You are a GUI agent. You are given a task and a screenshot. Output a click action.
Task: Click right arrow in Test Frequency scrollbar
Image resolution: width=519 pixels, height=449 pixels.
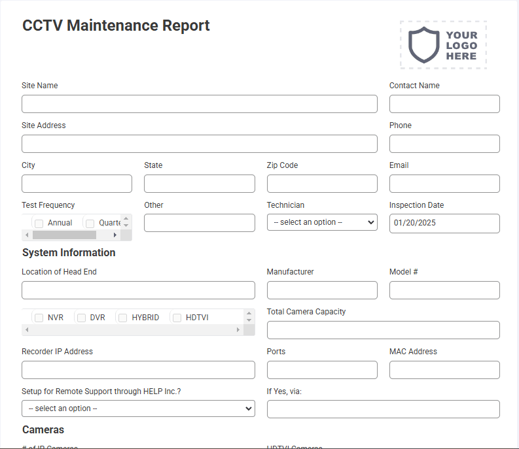115,235
